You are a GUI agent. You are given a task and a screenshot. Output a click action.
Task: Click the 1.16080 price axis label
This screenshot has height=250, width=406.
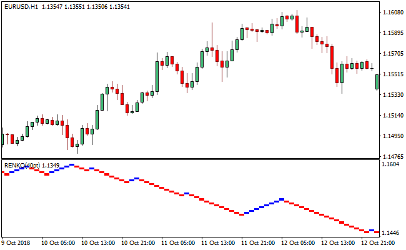[x=394, y=12]
